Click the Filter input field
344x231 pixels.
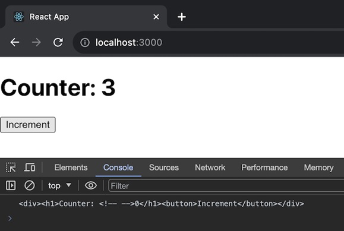(x=226, y=186)
